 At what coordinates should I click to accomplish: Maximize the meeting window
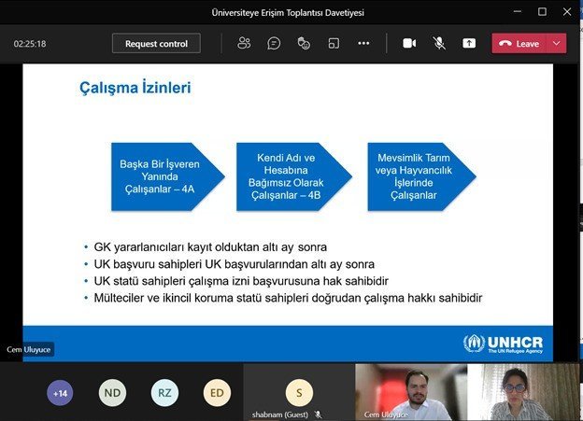[543, 12]
